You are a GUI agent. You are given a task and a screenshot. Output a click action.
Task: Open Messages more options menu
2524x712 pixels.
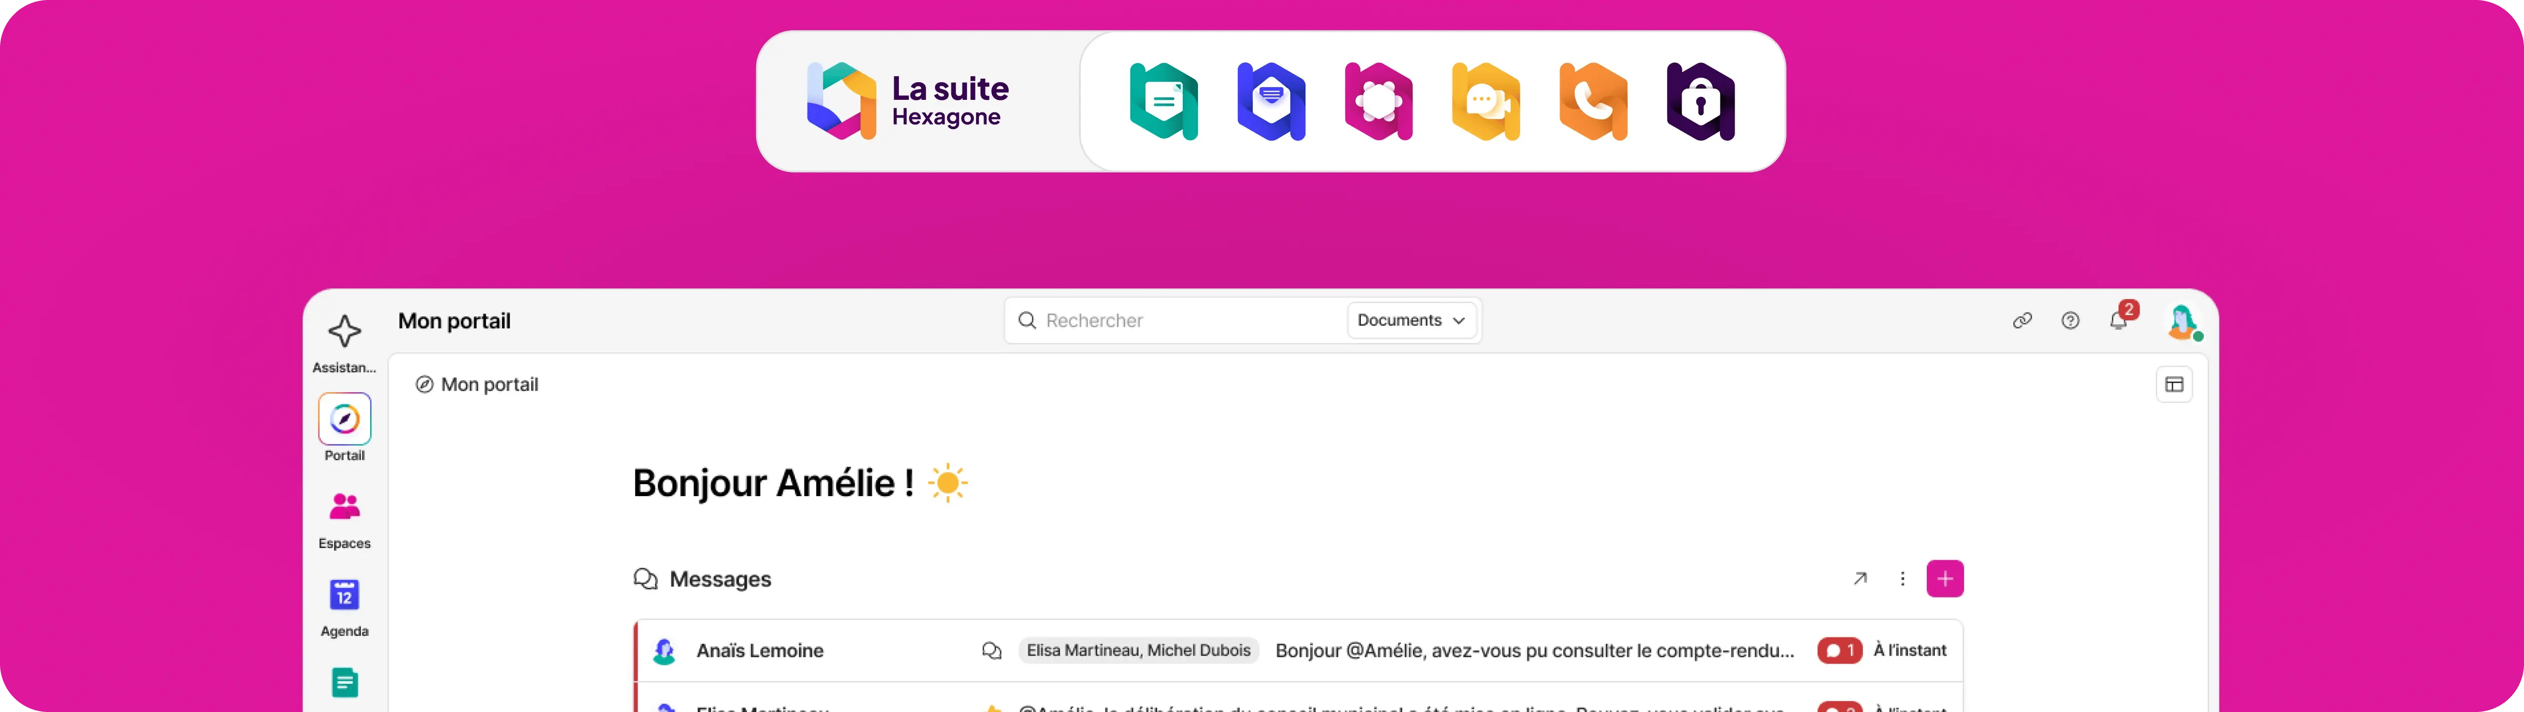pos(1903,579)
